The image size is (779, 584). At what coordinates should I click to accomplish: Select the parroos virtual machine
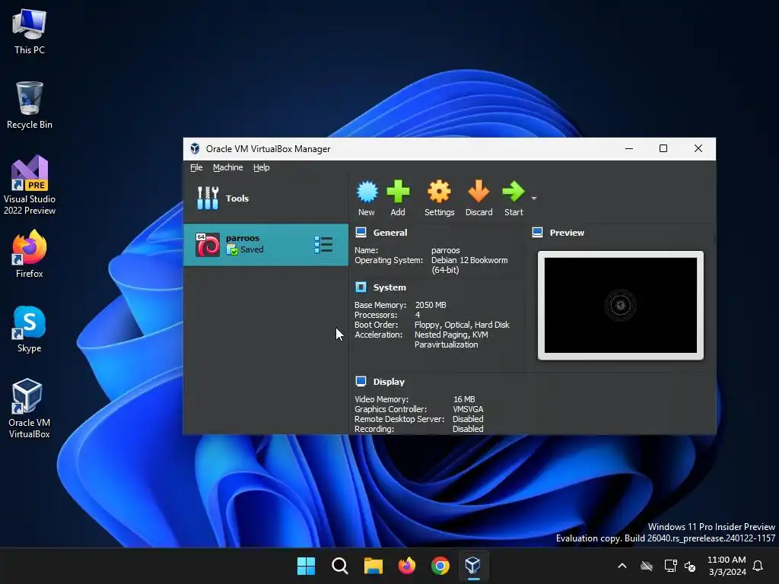265,244
